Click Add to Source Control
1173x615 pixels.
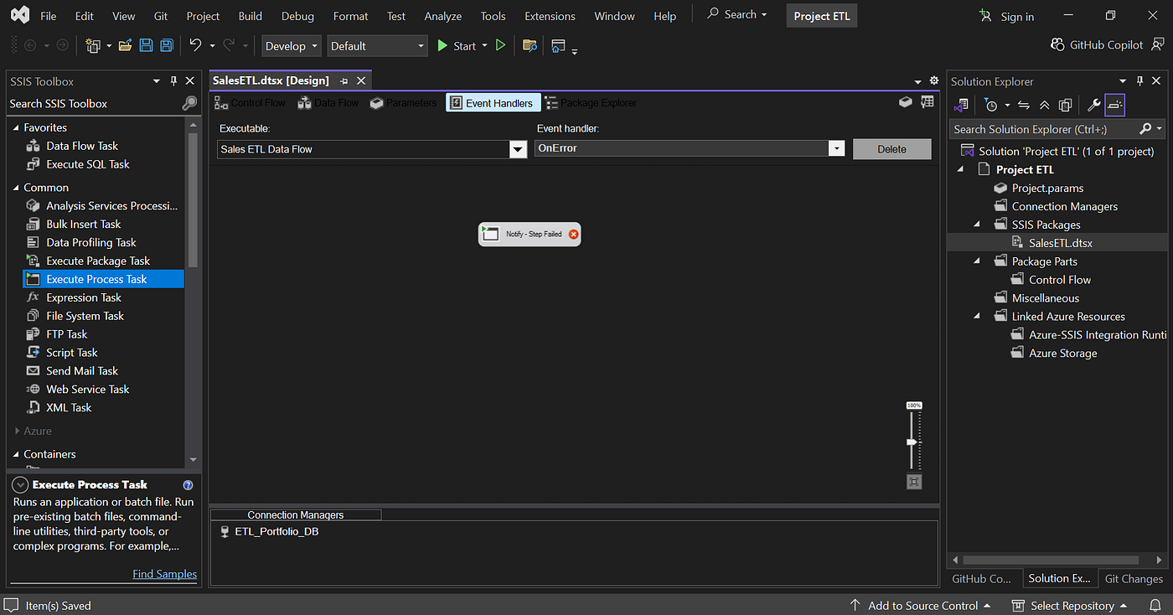click(920, 605)
